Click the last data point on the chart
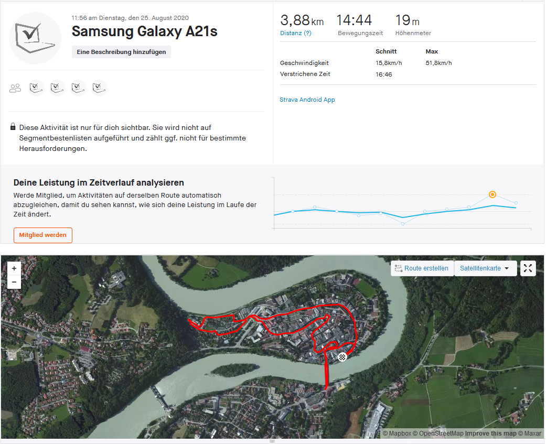Image resolution: width=546 pixels, height=444 pixels. coord(516,203)
